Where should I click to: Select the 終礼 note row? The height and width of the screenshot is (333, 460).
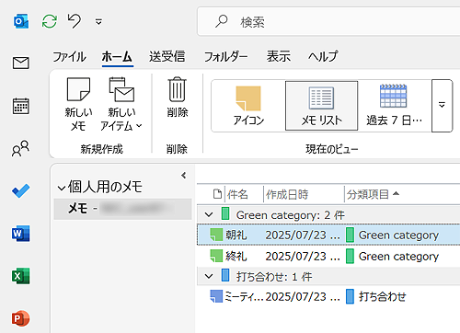pos(328,256)
